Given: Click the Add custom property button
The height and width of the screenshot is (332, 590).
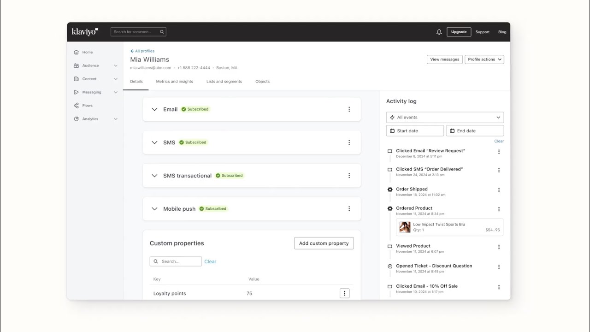Looking at the screenshot, I should pyautogui.click(x=324, y=243).
